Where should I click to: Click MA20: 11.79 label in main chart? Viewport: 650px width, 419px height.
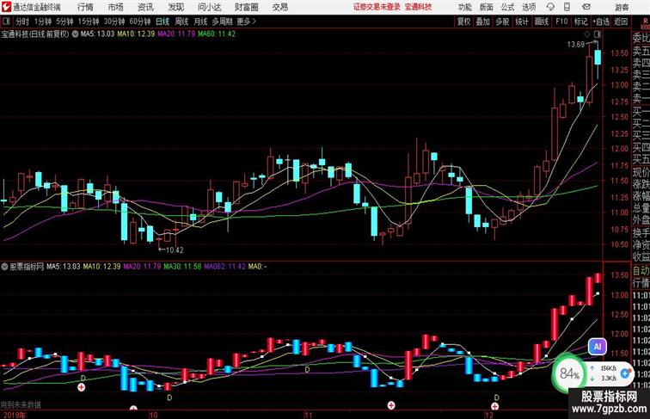coord(176,34)
